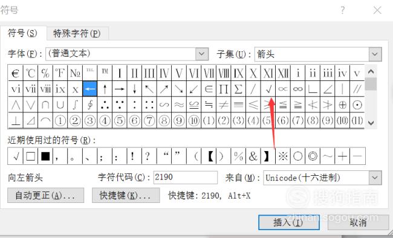Pick recent plus sign symbol

342,156
